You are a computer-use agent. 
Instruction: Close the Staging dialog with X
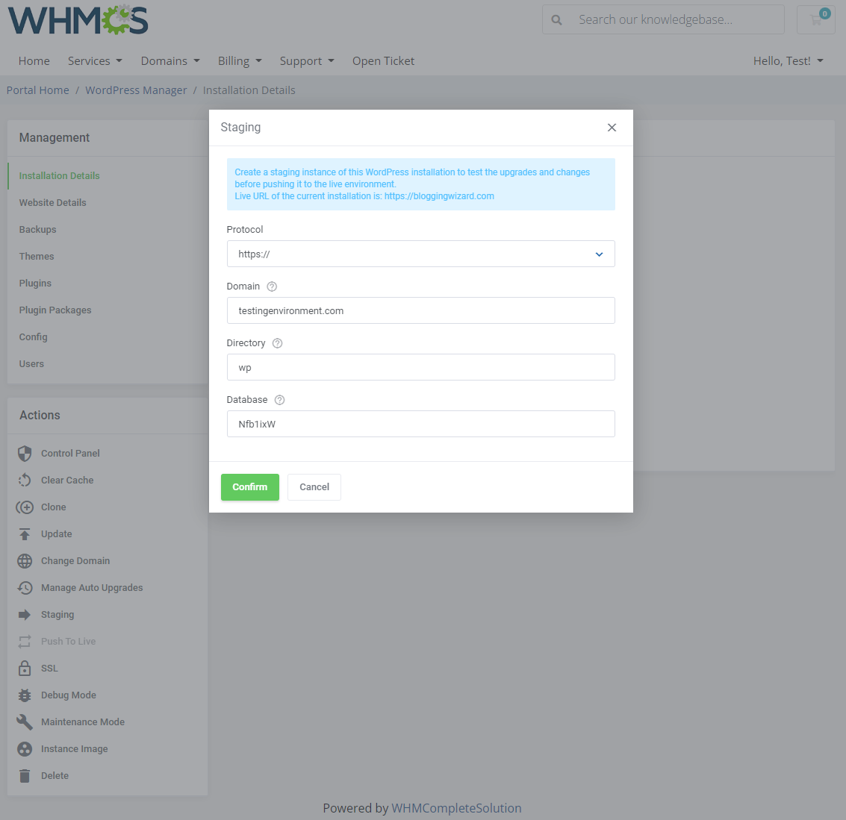click(x=612, y=128)
